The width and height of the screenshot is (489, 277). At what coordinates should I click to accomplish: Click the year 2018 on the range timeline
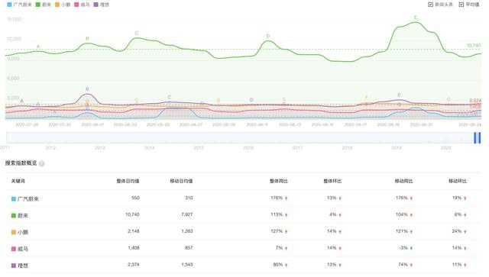(x=347, y=148)
